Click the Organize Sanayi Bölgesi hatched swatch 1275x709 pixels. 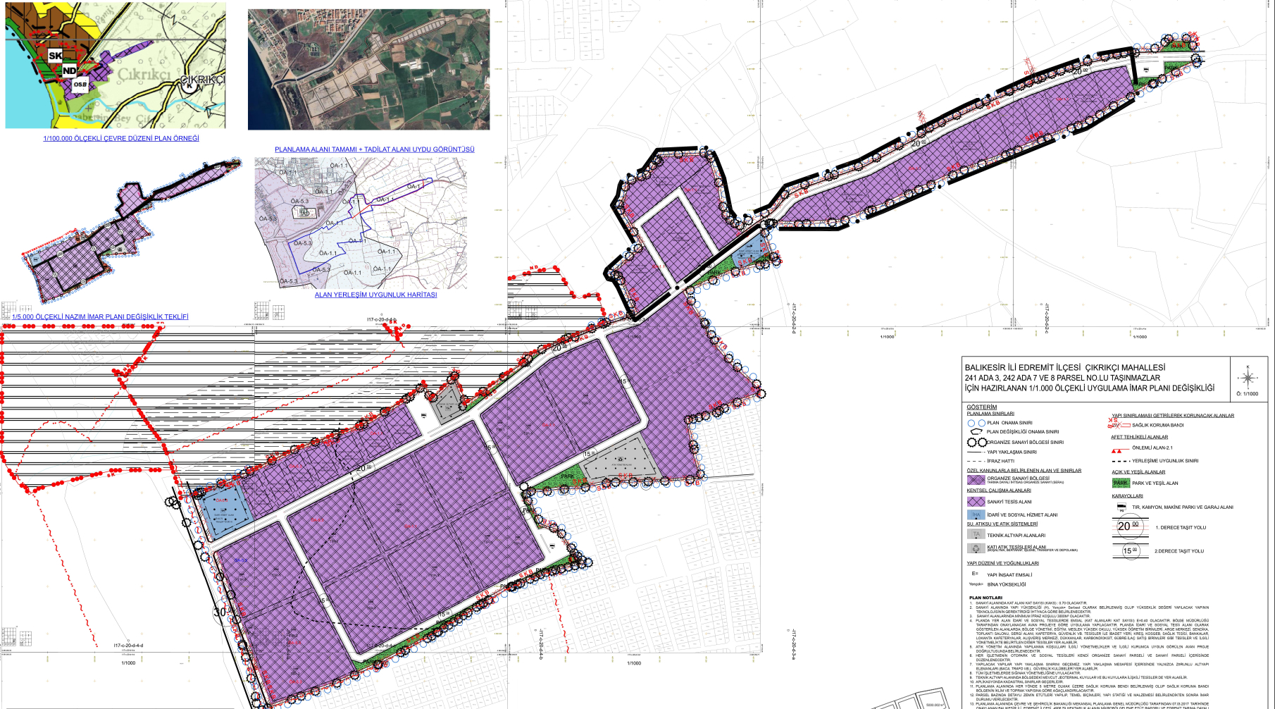976,480
